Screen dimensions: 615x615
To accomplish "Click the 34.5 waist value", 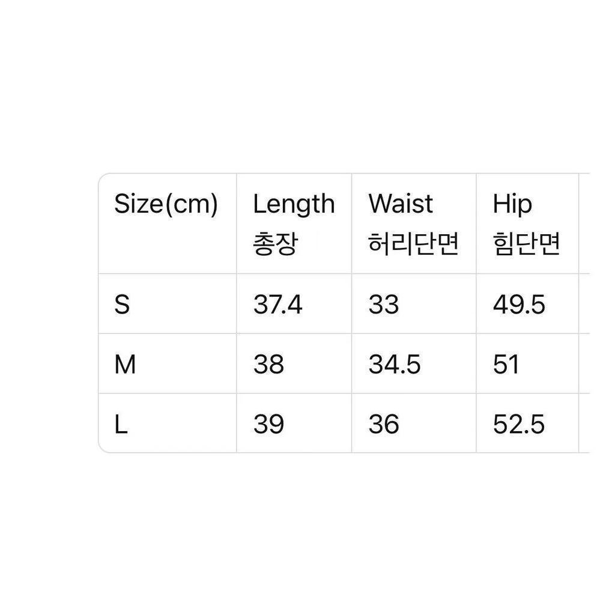I will click(x=395, y=365).
